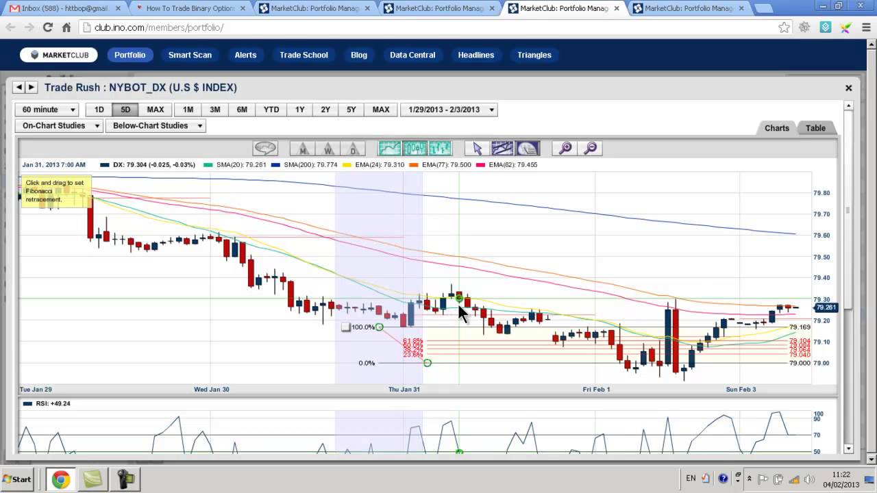Go to browser home page
Image resolution: width=877 pixels, height=493 pixels.
(x=66, y=27)
